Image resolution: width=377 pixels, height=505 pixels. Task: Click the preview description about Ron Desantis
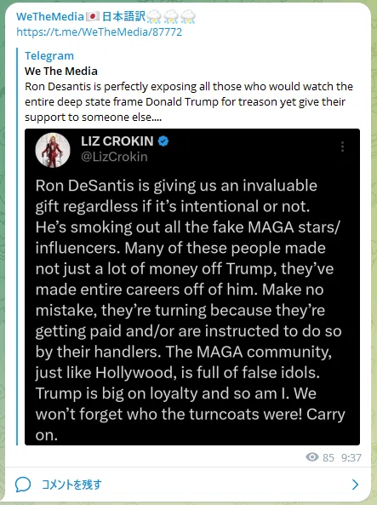point(189,102)
